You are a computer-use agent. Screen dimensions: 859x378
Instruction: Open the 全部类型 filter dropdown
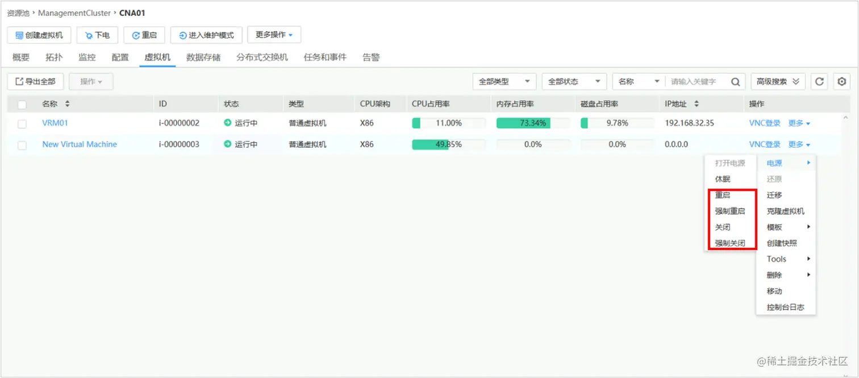[504, 81]
